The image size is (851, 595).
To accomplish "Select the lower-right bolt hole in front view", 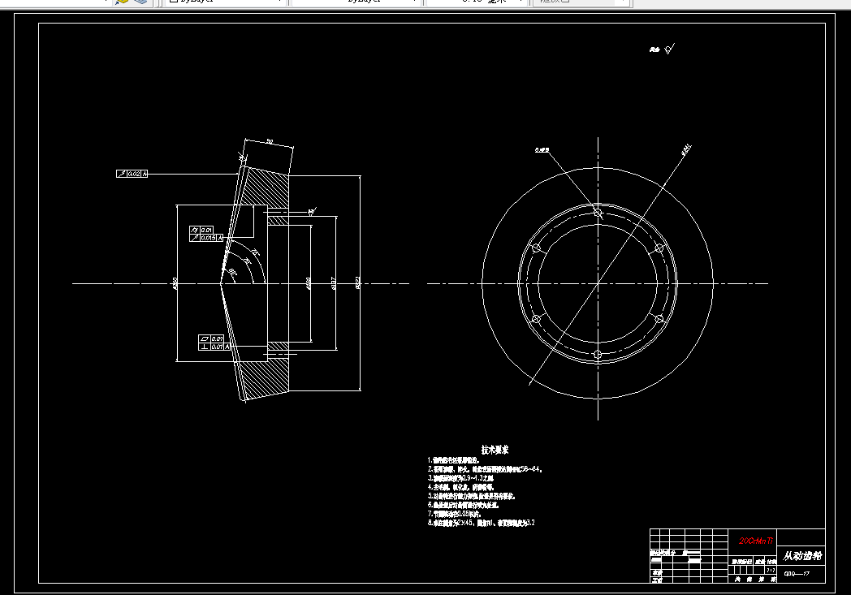I will pyautogui.click(x=659, y=319).
